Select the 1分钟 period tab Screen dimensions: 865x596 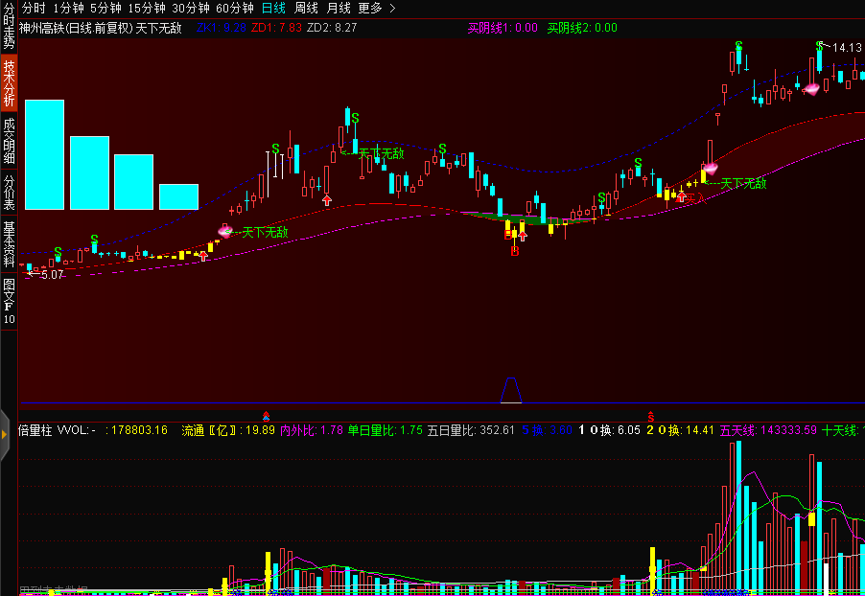click(x=68, y=9)
